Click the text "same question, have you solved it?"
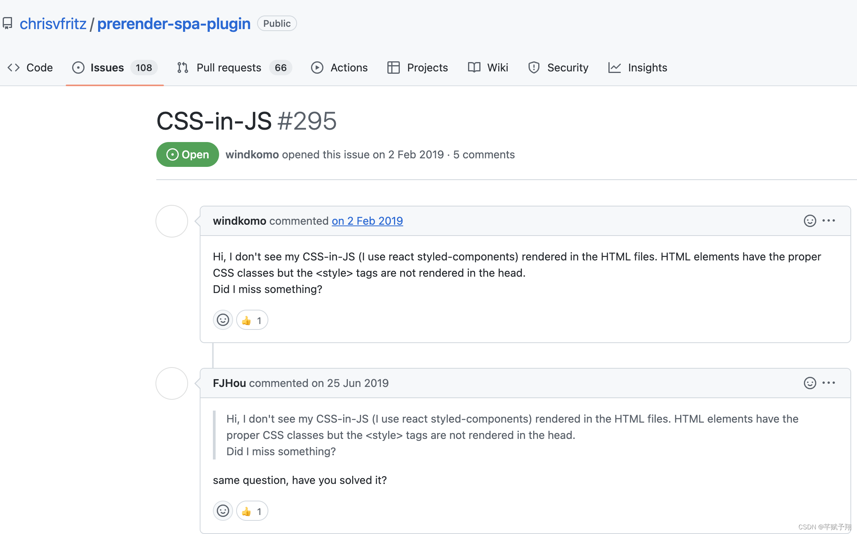The width and height of the screenshot is (857, 534). pos(300,480)
